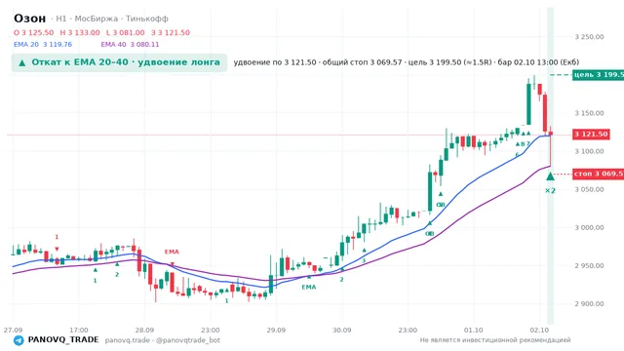This screenshot has height=351, width=624.
Task: Click the "EMA 40 3 080.11" legend entry
Action: pyautogui.click(x=130, y=45)
